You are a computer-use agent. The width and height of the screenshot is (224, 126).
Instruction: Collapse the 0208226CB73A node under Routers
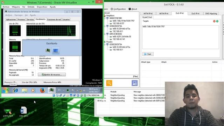coord(105,44)
